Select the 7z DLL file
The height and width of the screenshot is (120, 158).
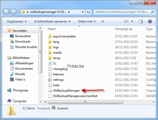coord(54,63)
